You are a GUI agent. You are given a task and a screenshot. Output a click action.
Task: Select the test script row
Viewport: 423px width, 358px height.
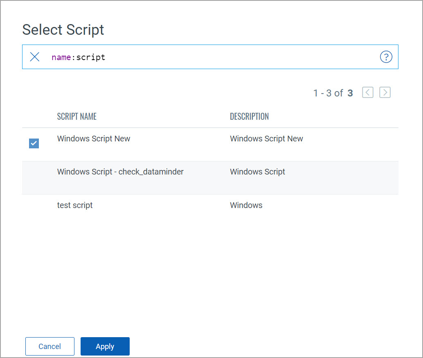[75, 205]
